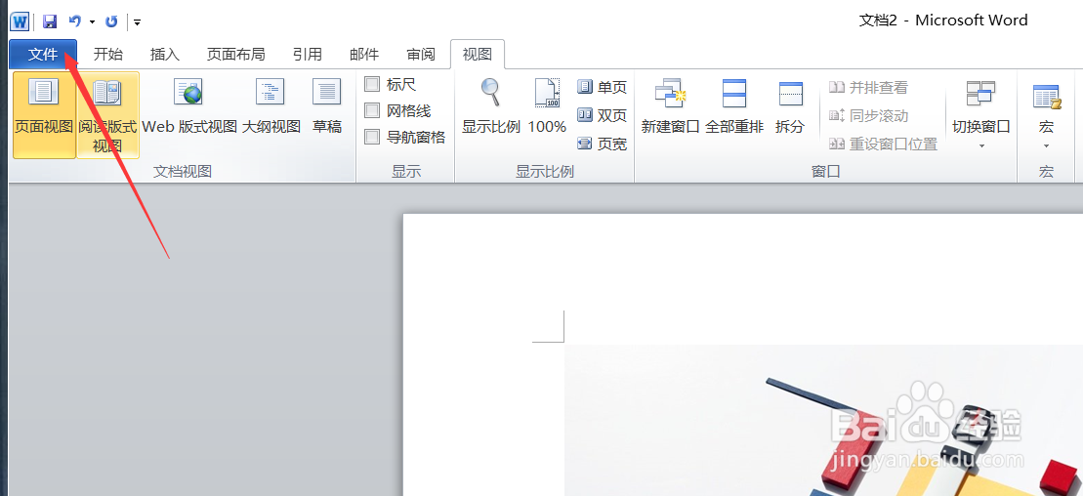Open the 显示比例 zoom dialog
1083x496 pixels.
pyautogui.click(x=491, y=107)
